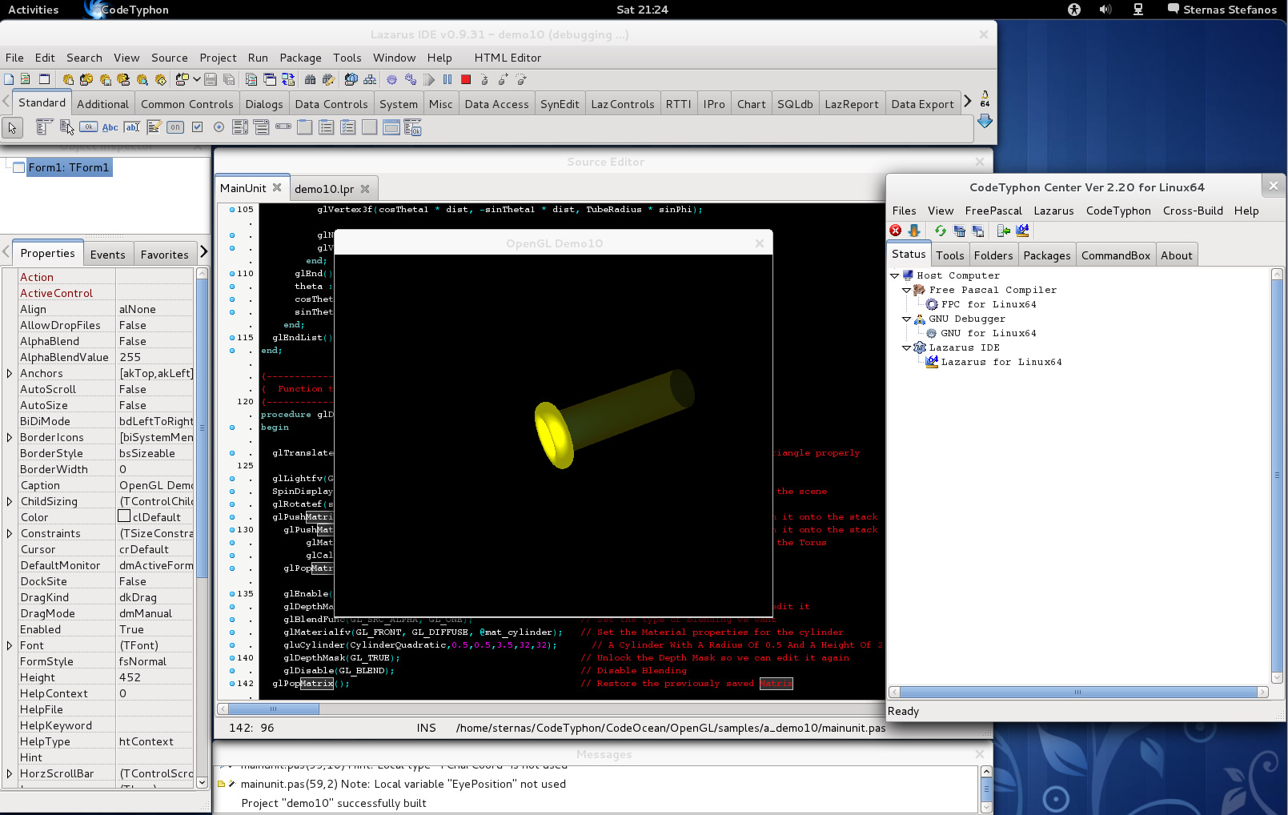Expand the Constraints property
The width and height of the screenshot is (1288, 815).
[x=10, y=533]
